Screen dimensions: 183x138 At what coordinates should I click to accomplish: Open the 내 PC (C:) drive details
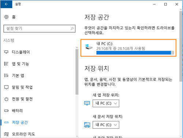pos(128,48)
